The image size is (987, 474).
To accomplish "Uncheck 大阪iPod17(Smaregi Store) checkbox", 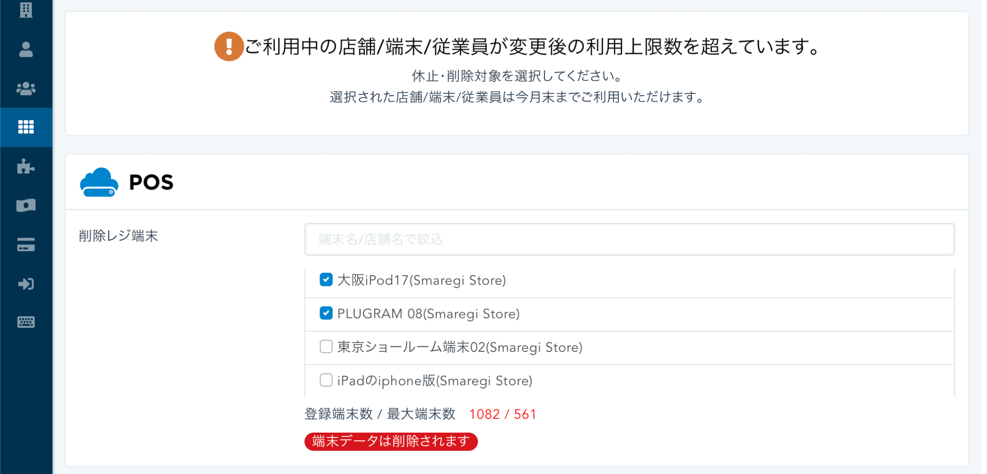I will tap(326, 280).
